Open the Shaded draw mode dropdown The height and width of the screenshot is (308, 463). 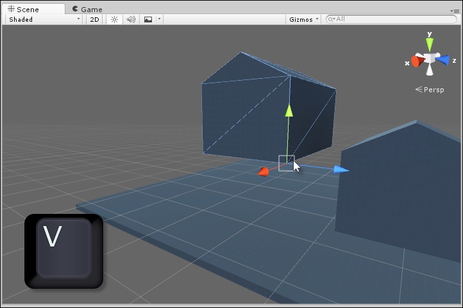(x=44, y=19)
